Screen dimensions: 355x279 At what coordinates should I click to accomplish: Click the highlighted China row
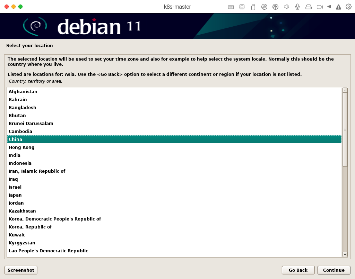click(x=174, y=139)
